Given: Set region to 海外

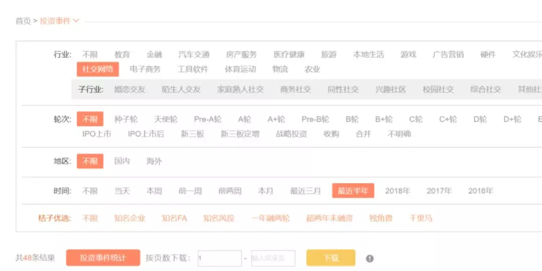Looking at the screenshot, I should tap(154, 161).
